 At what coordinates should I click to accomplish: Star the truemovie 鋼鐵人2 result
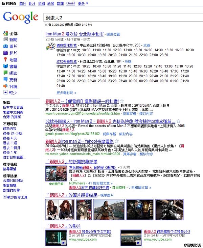point(122,101)
